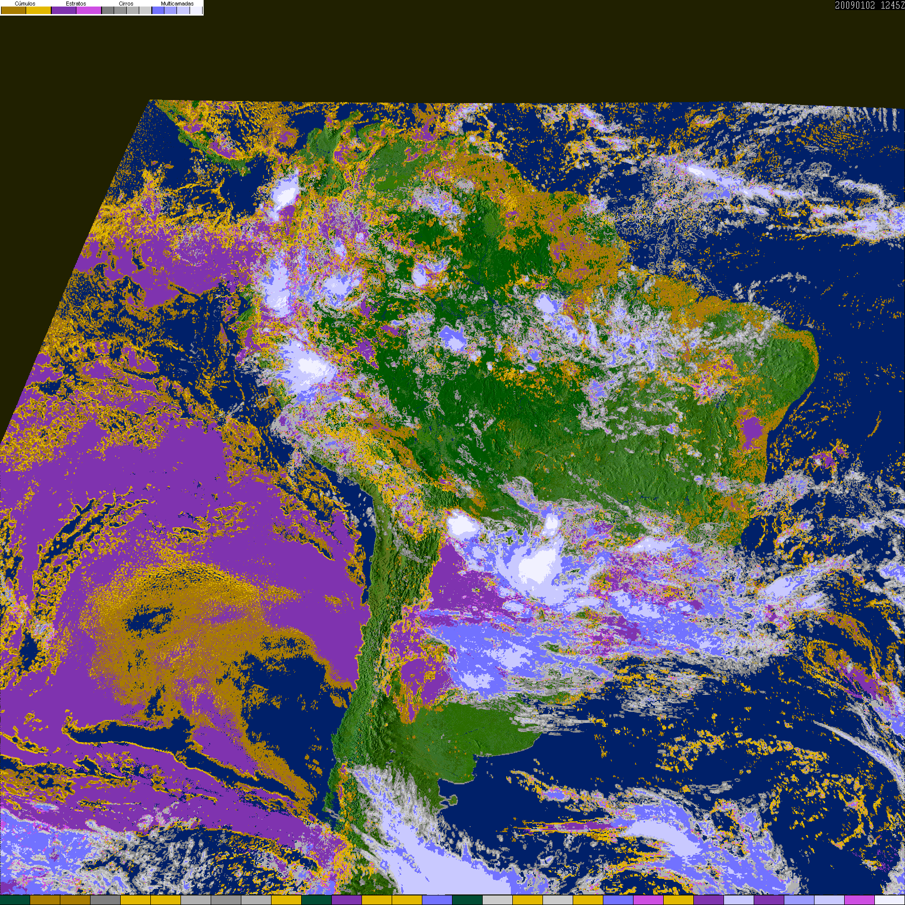Select the lightest gray Cirros swatch
This screenshot has height=905, width=905.
pos(145,10)
